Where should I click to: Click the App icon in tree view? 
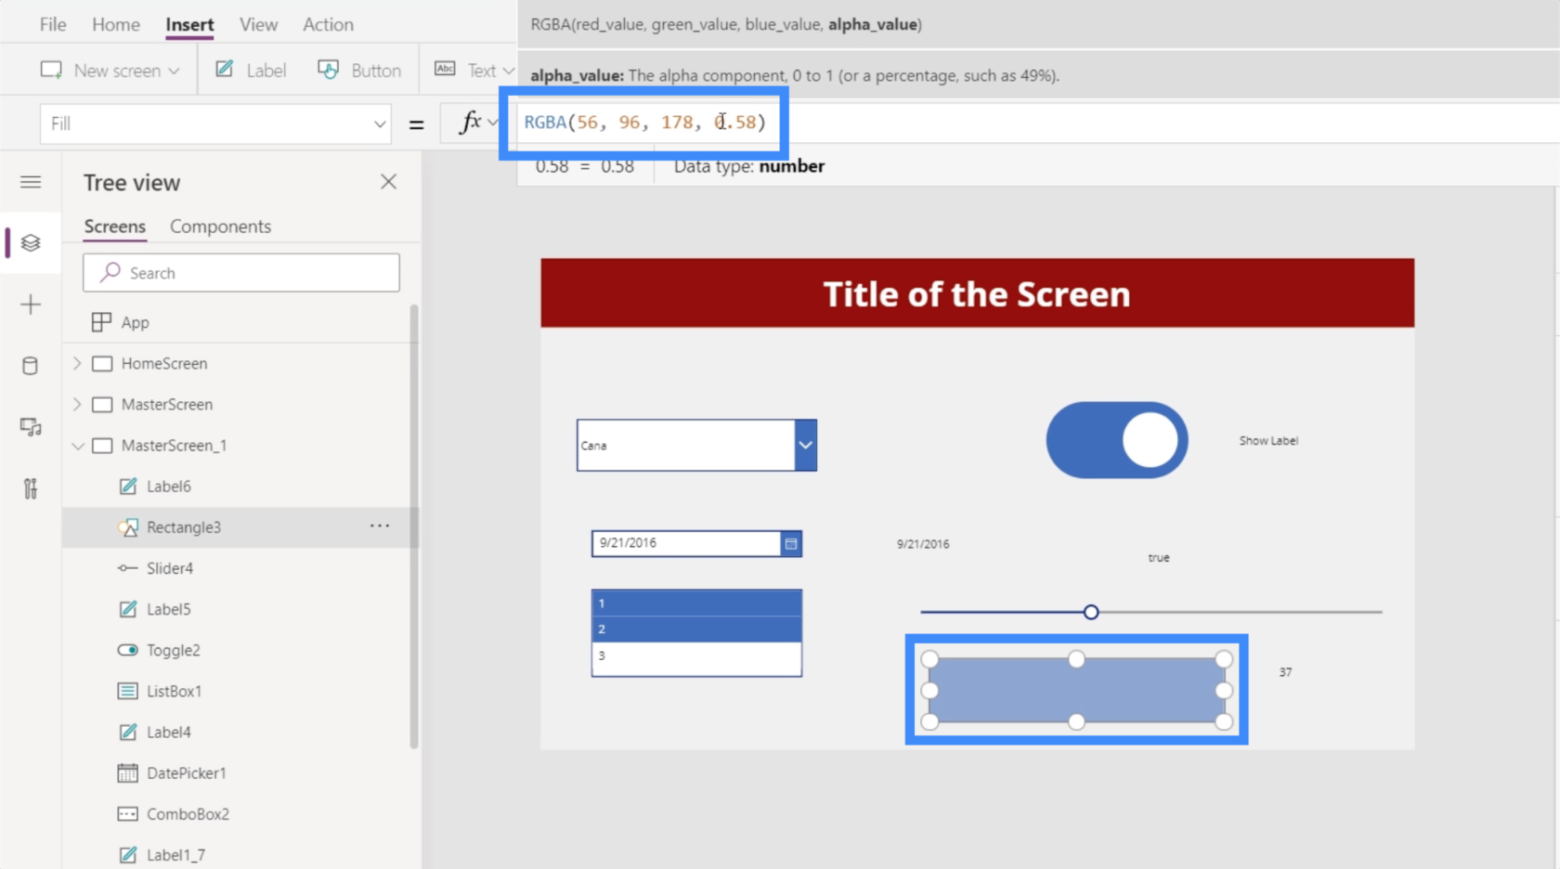click(x=101, y=322)
